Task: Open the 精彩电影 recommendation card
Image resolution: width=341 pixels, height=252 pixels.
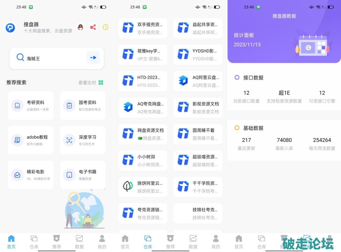Action: point(31,175)
